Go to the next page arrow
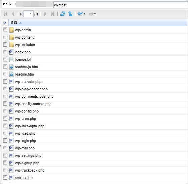188x184 pixels. point(45,14)
